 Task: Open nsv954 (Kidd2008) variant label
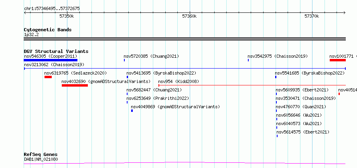pyautogui.click(x=179, y=81)
